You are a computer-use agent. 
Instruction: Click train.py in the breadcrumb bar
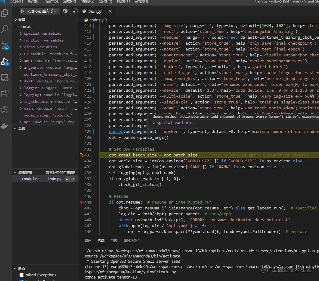pyautogui.click(x=96, y=20)
